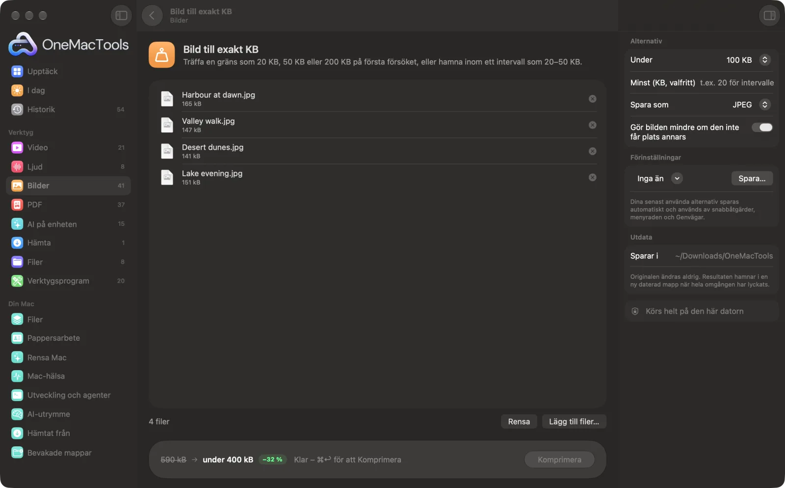Open the Hämta download icon
This screenshot has width=785, height=488.
17,243
